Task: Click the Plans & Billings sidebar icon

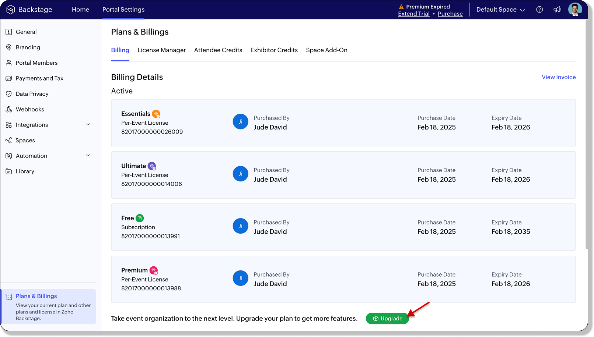Action: [x=9, y=297]
